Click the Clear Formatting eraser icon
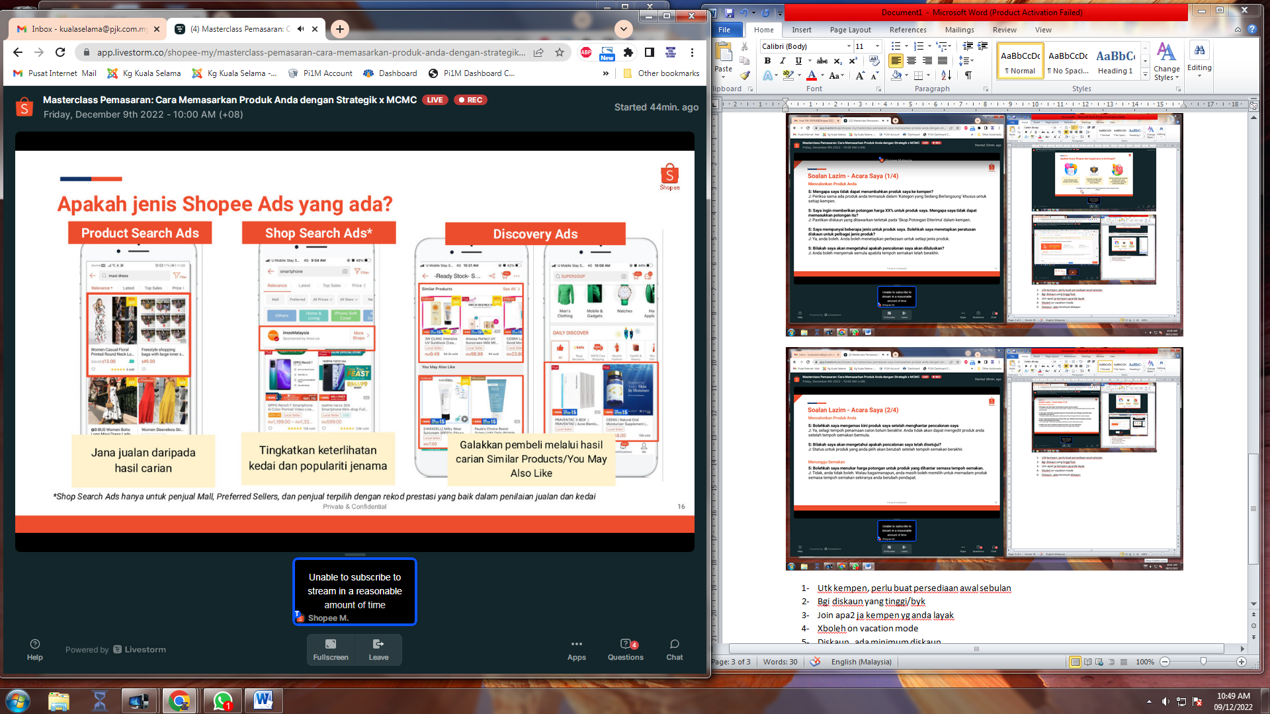1270x714 pixels. click(x=874, y=61)
